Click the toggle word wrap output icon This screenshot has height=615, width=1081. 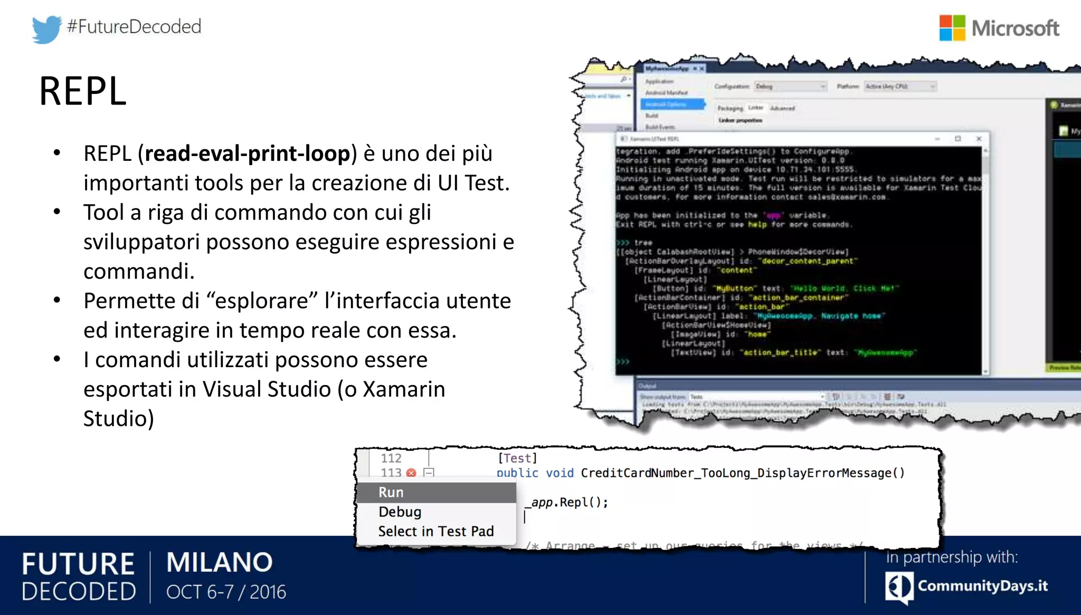[901, 397]
